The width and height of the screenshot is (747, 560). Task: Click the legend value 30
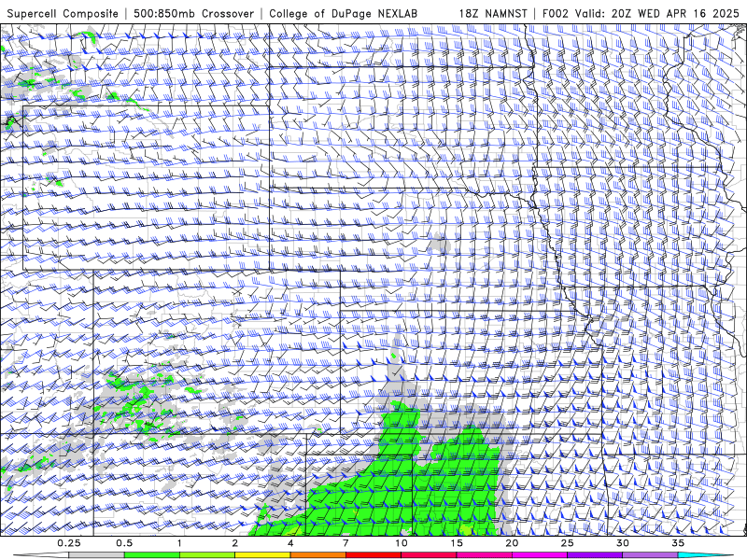623,543
